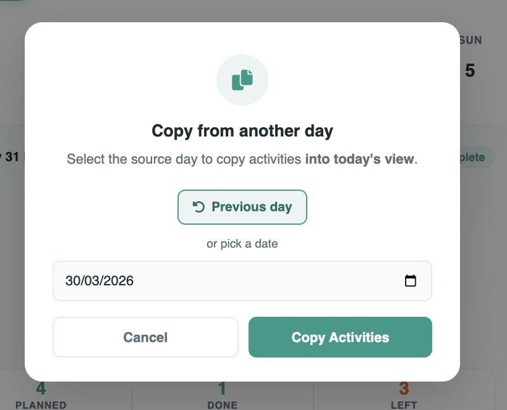Select the day segment "30" in date field
Viewport: 507px width, 410px height.
coord(72,281)
